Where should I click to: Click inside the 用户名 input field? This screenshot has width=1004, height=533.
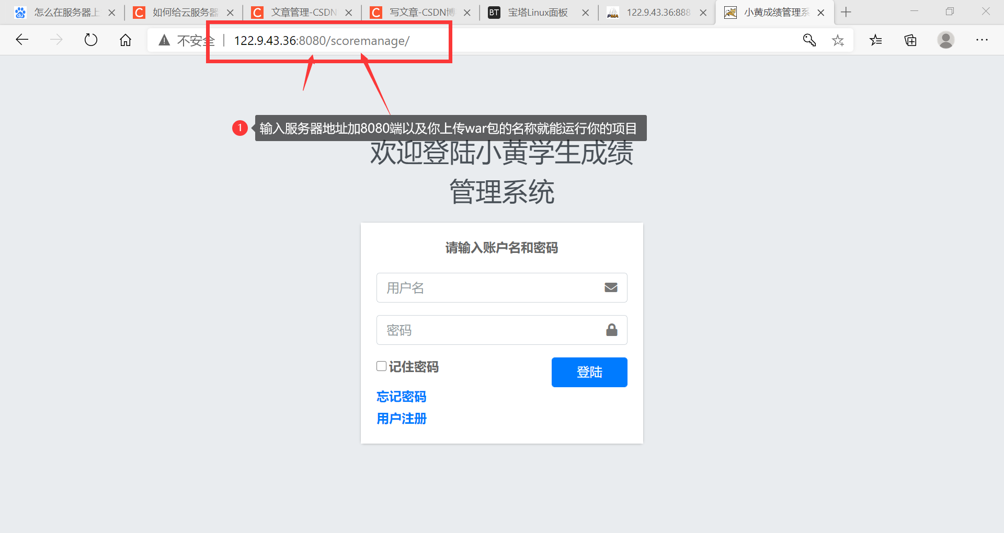486,287
